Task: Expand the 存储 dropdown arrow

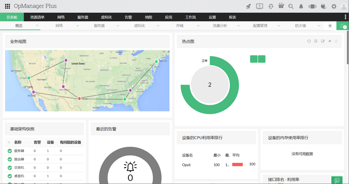Action: click(198, 26)
